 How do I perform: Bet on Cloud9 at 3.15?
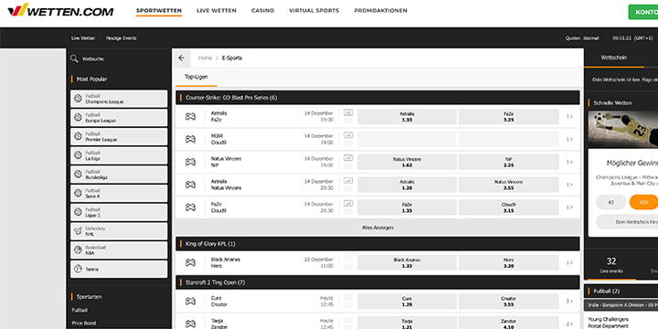click(509, 207)
